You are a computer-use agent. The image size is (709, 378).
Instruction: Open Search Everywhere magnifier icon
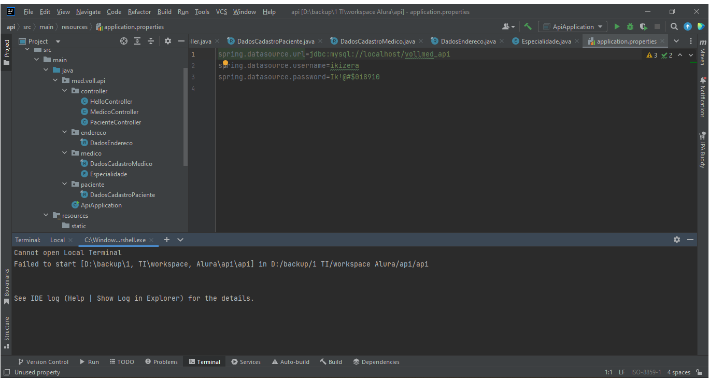pos(674,26)
